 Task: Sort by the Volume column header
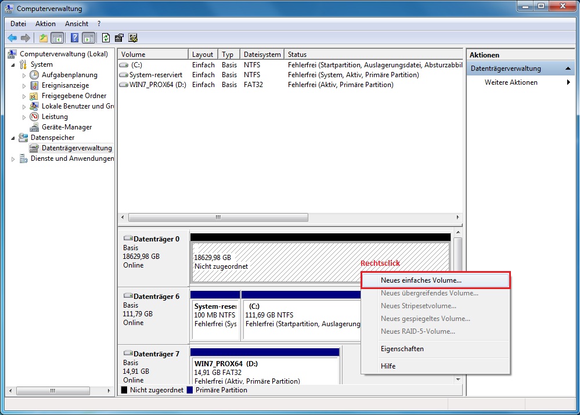[x=153, y=55]
